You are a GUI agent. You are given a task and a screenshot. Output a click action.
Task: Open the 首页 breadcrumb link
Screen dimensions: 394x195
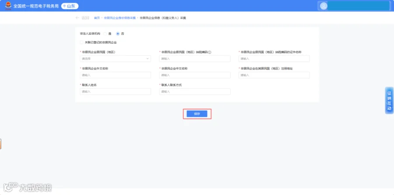[x=97, y=18]
